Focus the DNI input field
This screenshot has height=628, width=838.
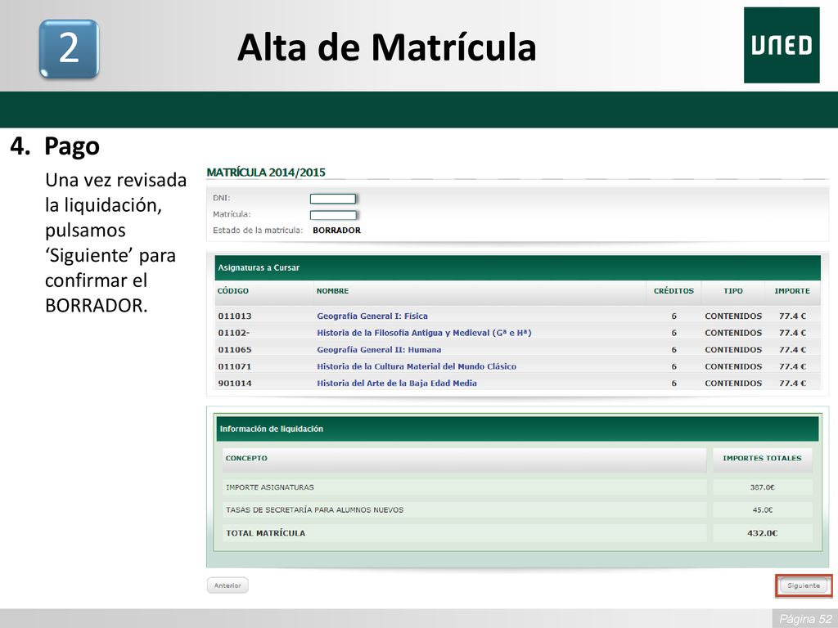point(333,199)
